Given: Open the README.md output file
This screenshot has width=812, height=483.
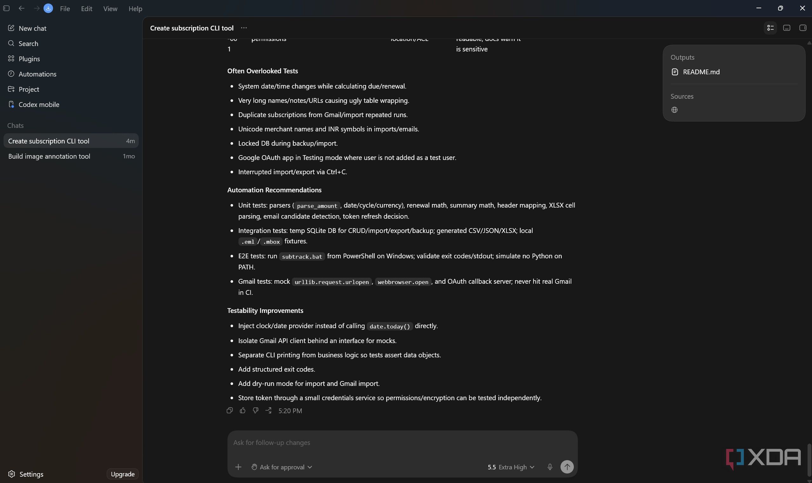Looking at the screenshot, I should point(701,72).
